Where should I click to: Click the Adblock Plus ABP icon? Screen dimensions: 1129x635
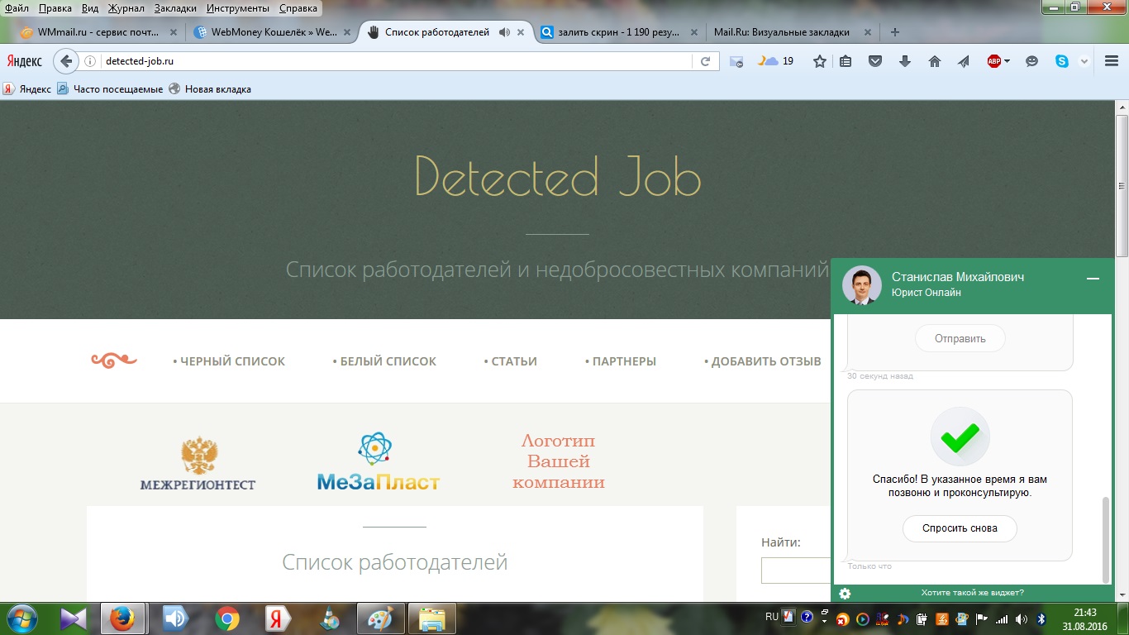(x=994, y=61)
